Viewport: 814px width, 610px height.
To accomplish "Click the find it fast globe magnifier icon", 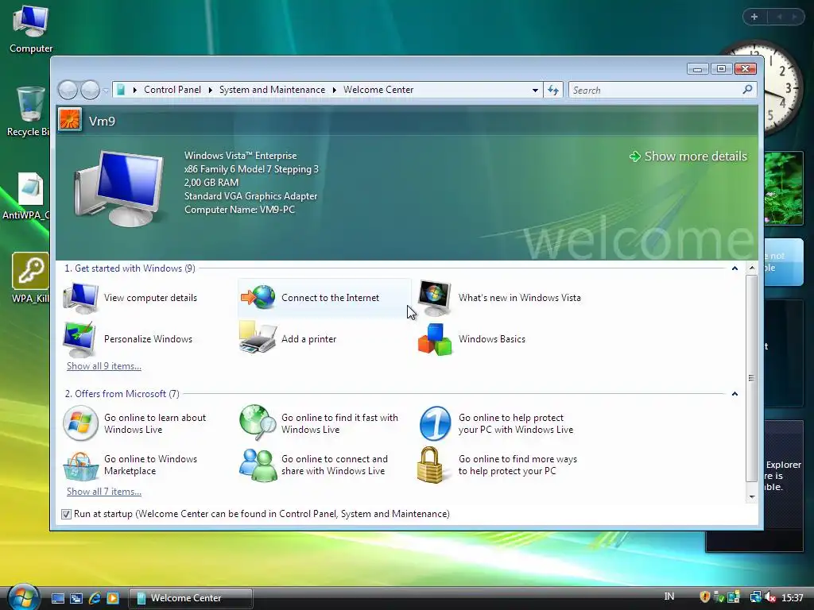I will pyautogui.click(x=258, y=422).
